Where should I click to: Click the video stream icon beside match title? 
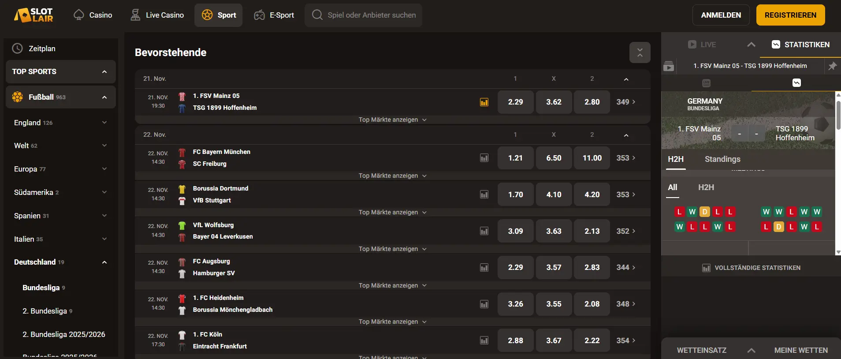point(669,66)
